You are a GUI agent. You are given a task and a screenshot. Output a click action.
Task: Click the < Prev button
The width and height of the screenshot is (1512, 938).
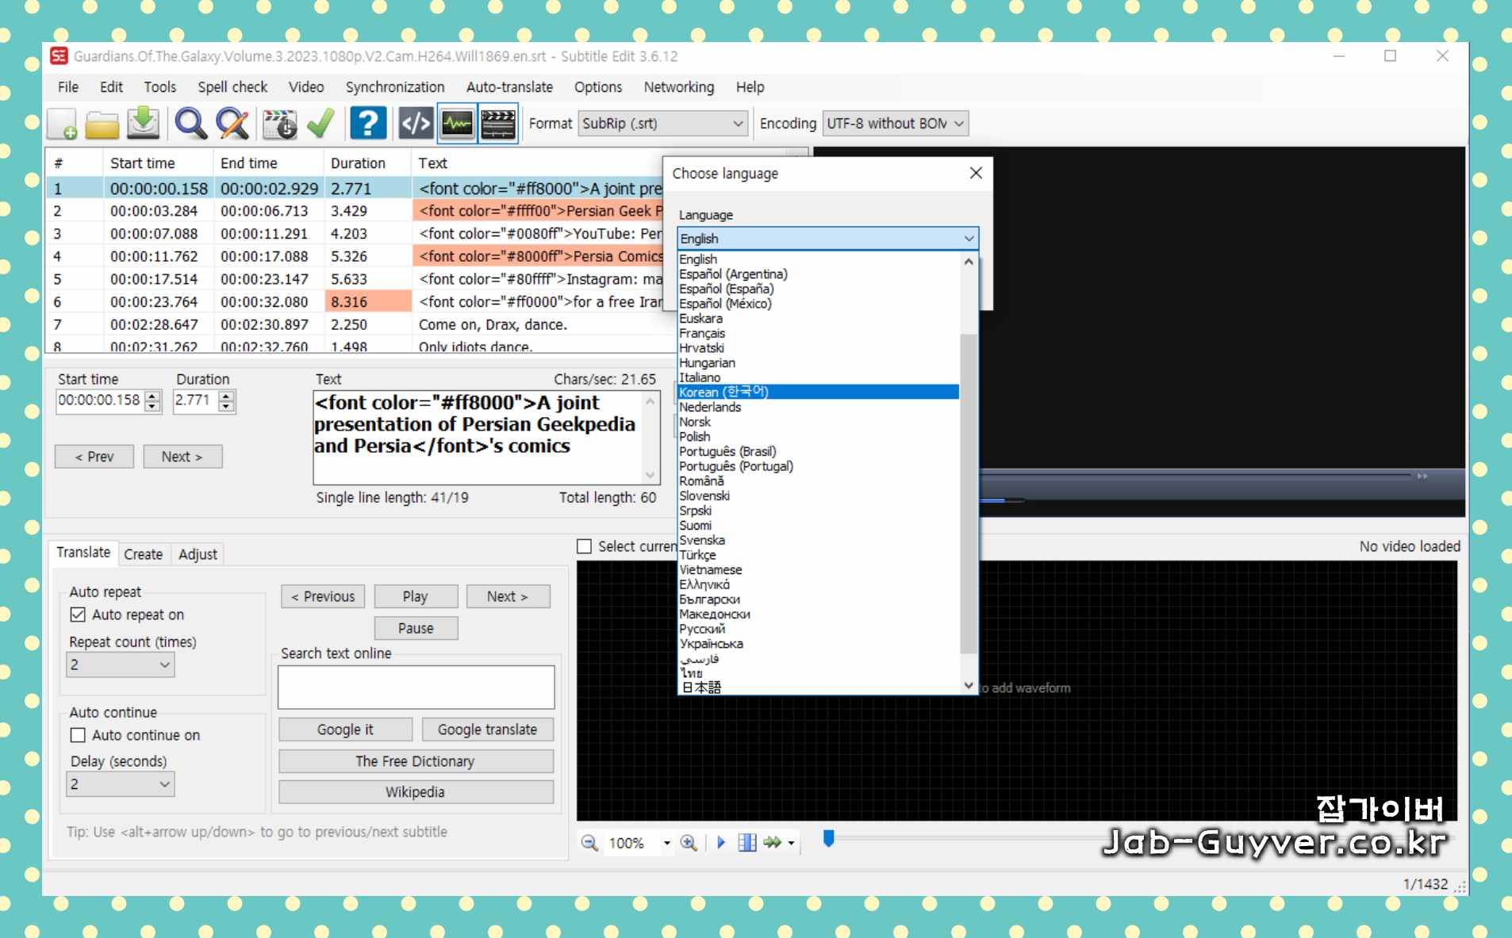94,457
